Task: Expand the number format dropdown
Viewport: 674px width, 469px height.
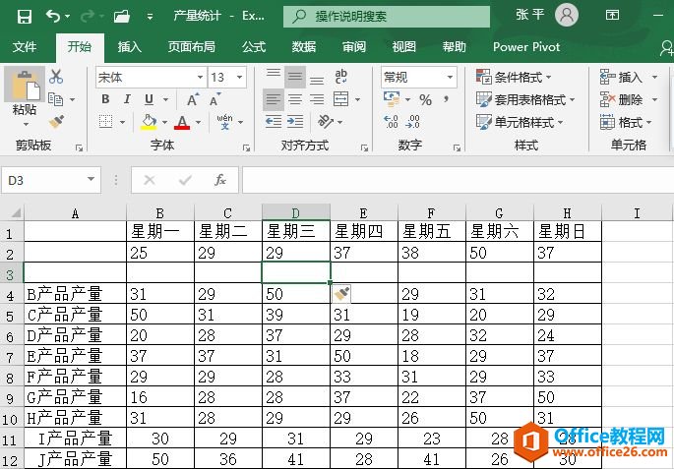Action: (450, 77)
